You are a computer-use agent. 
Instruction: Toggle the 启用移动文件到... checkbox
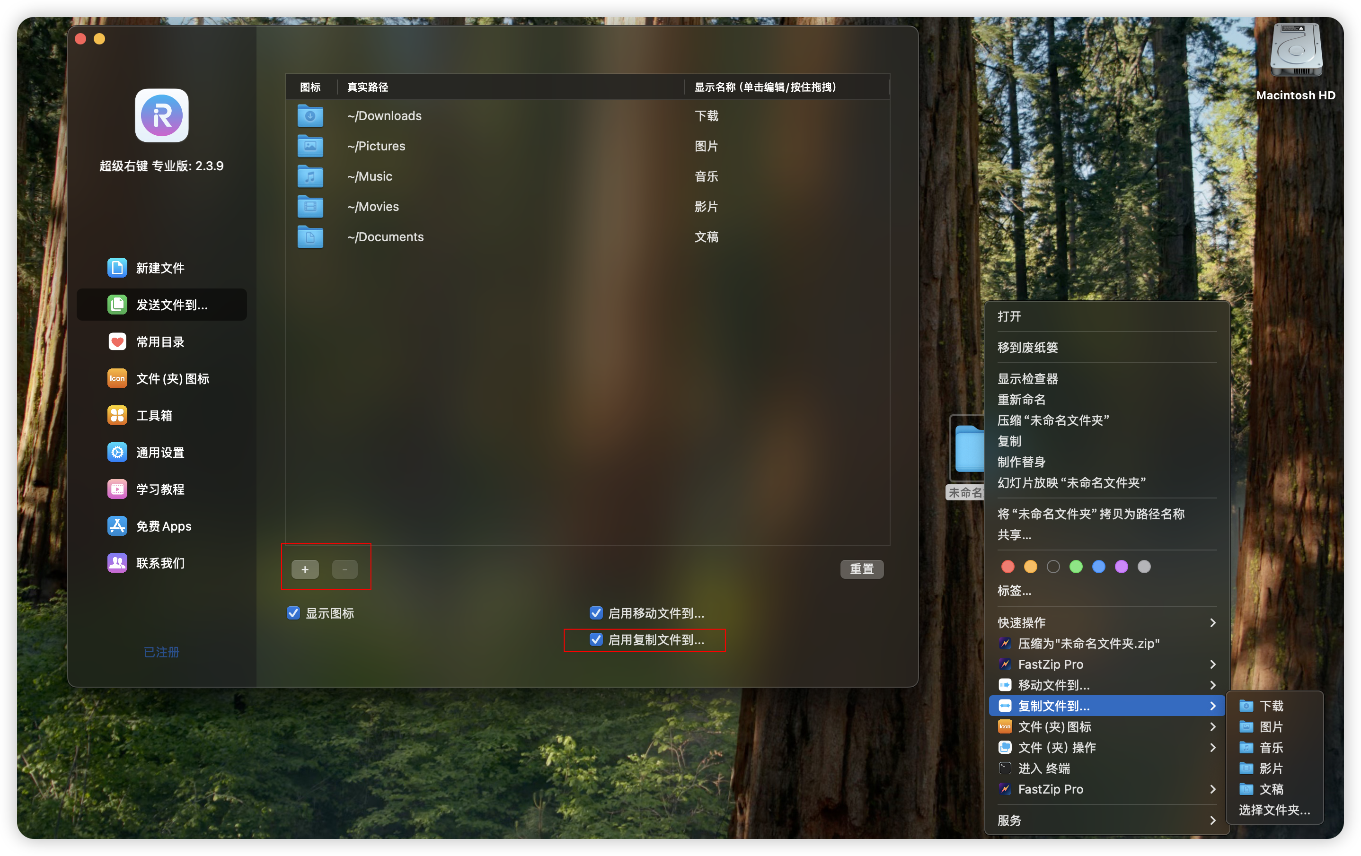[596, 613]
